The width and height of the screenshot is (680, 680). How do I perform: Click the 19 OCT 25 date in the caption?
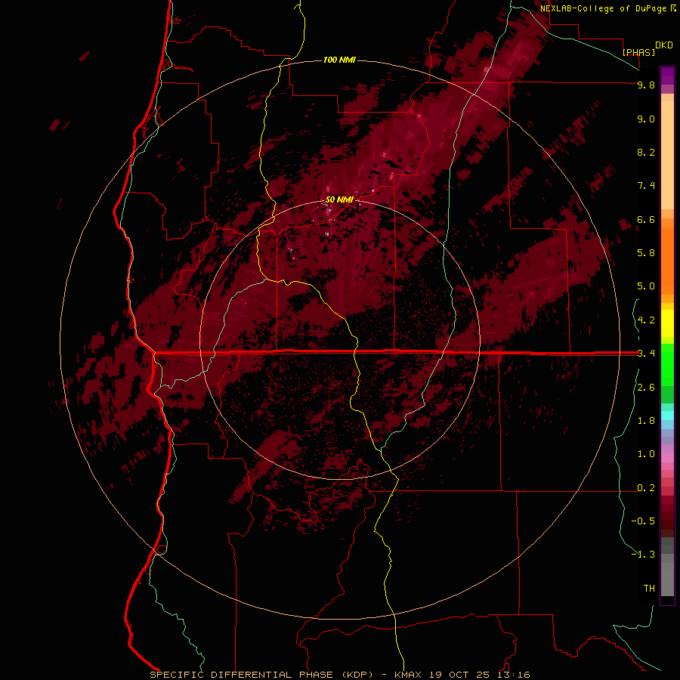coord(458,675)
